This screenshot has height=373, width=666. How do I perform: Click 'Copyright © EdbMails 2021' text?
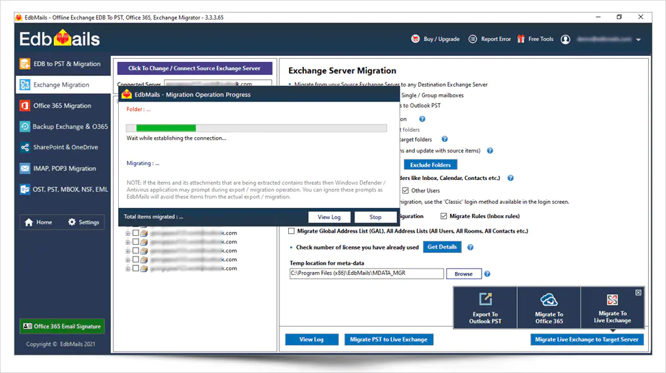pos(61,344)
